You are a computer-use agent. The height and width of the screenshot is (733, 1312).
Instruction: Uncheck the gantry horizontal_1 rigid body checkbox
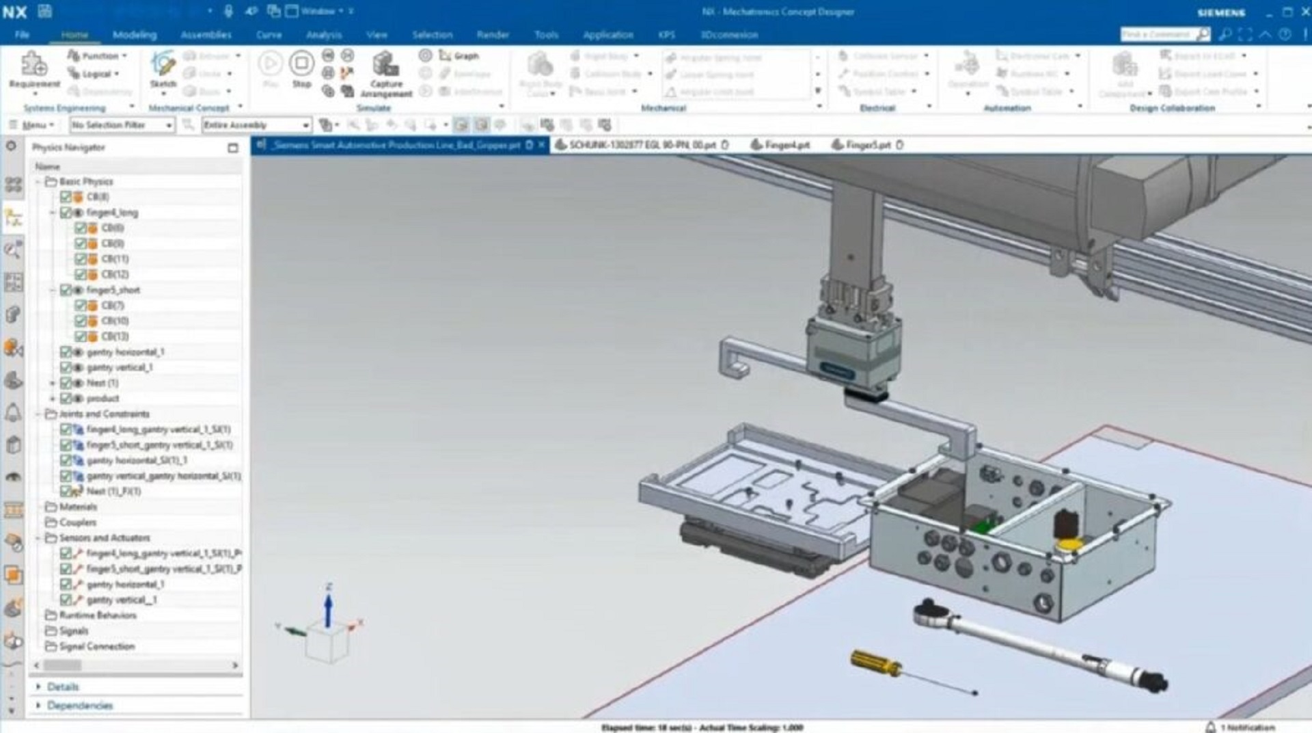[66, 352]
